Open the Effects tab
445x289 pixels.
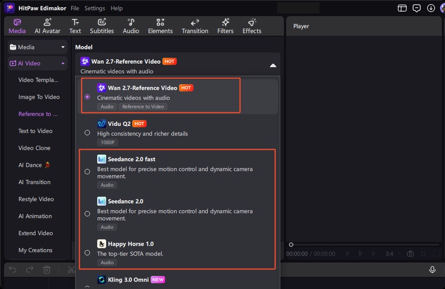(x=252, y=26)
